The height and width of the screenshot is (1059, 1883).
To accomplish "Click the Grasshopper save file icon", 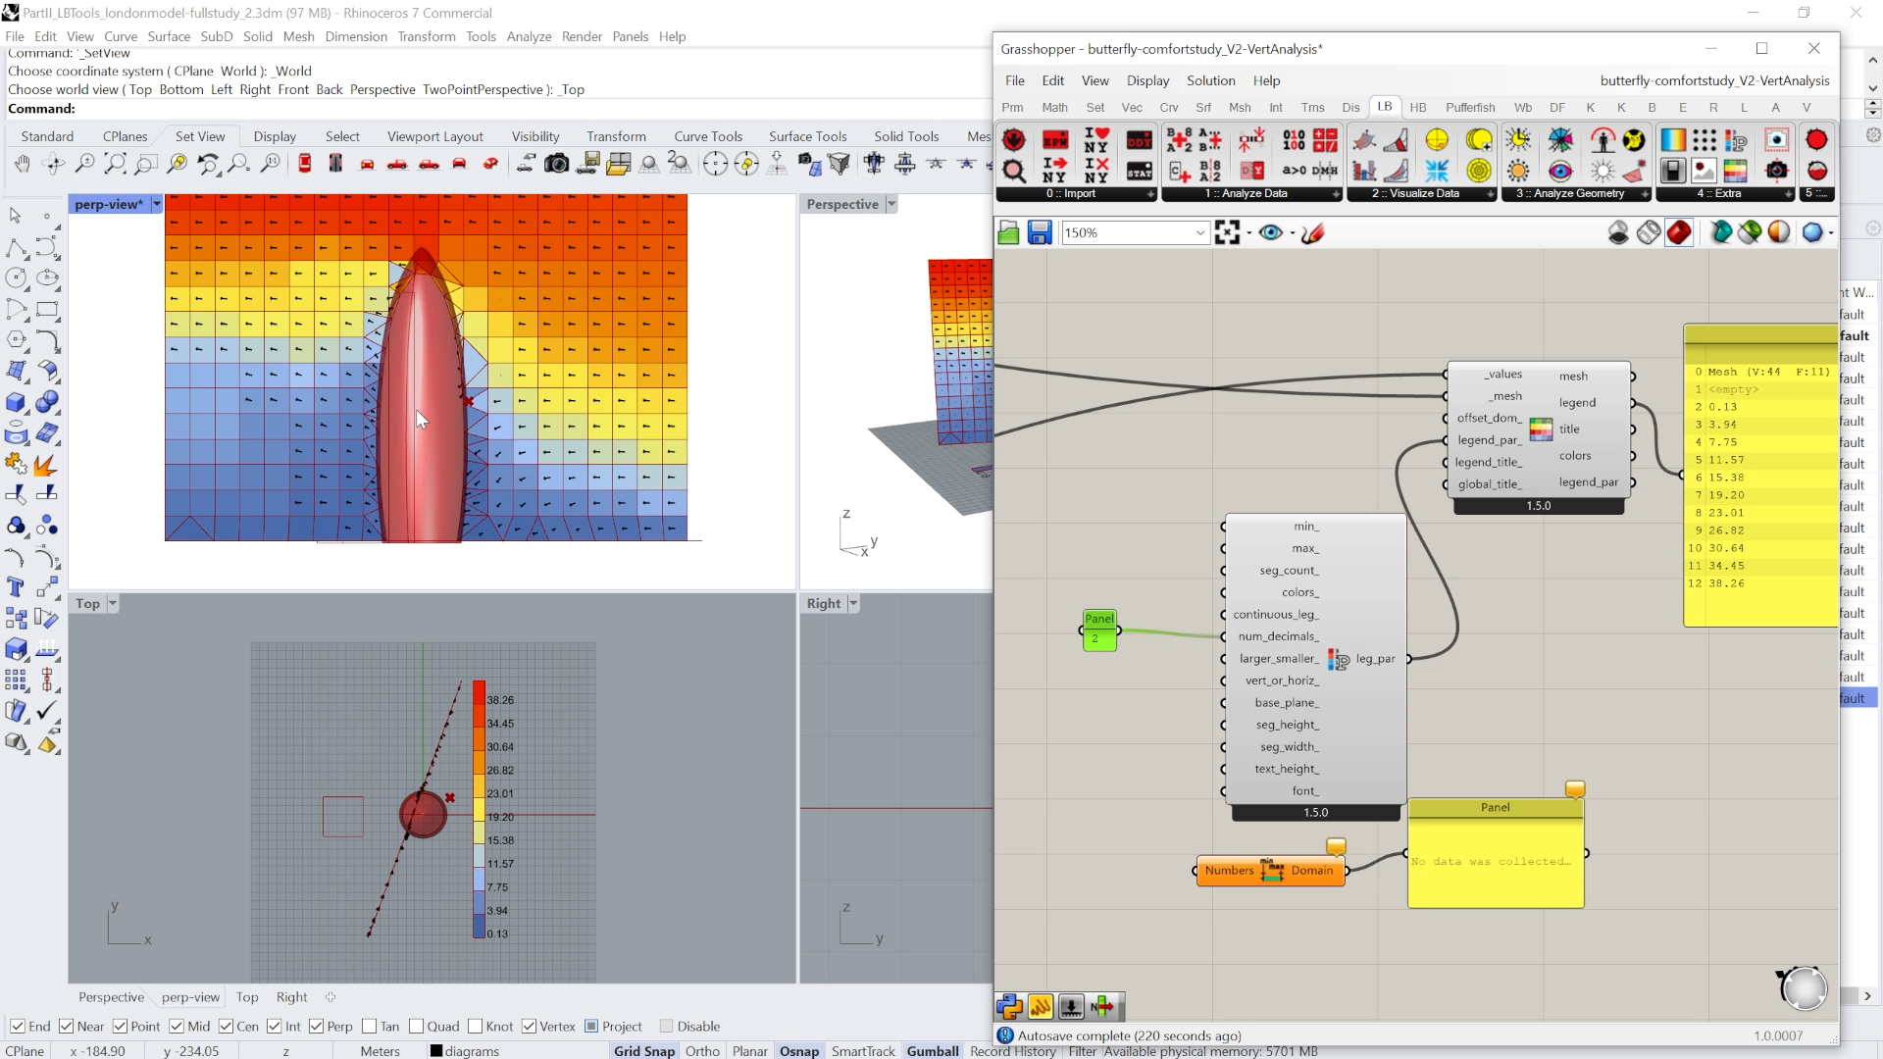I will (x=1040, y=232).
